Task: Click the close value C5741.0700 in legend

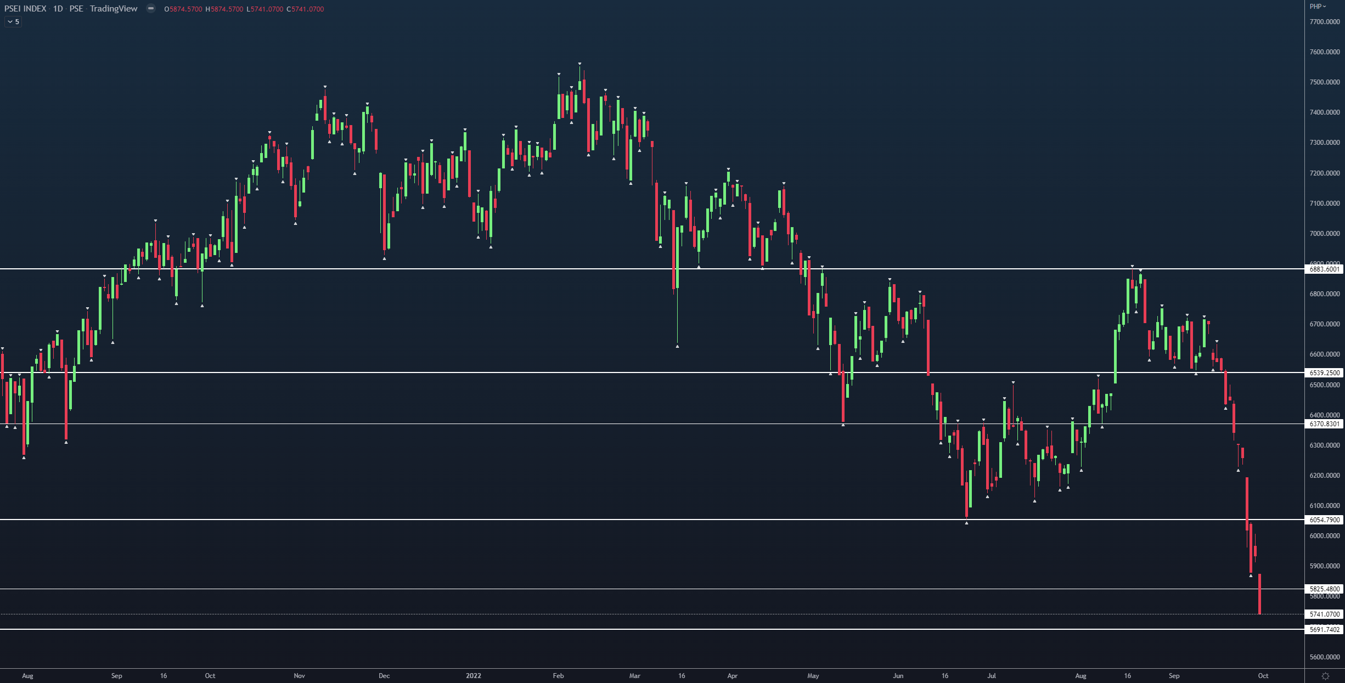Action: (x=305, y=9)
